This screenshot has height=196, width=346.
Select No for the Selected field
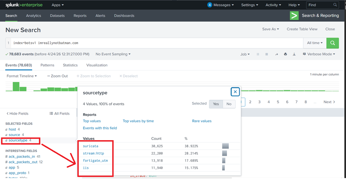point(229,104)
